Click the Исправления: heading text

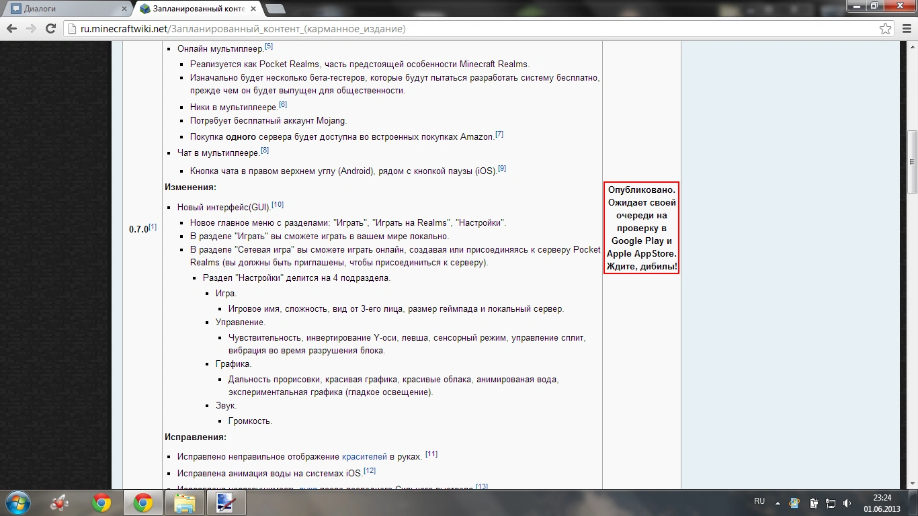[196, 437]
